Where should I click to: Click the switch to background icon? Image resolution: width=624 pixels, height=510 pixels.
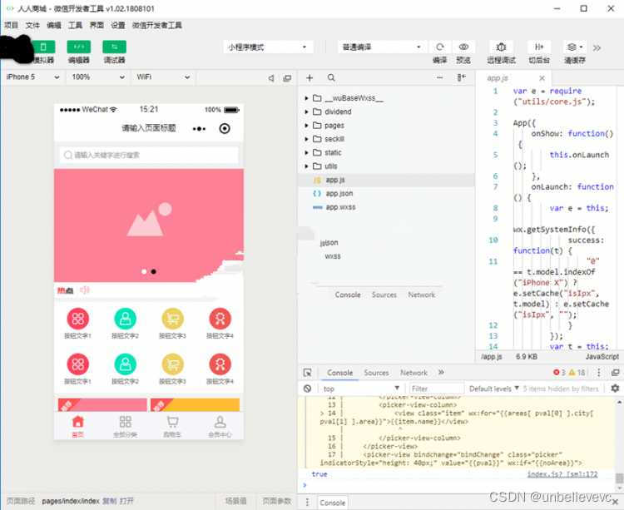[539, 47]
